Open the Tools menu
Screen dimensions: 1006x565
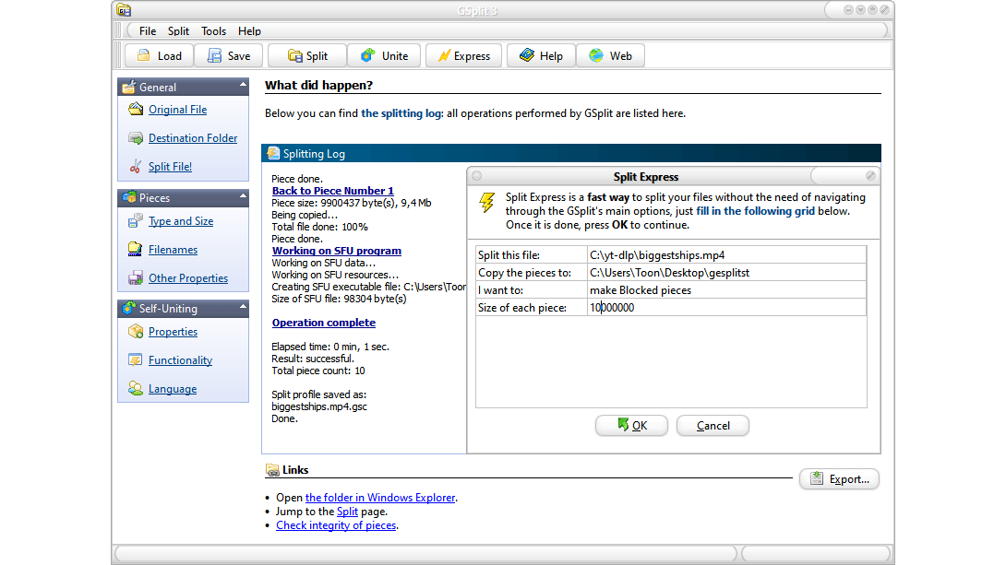[x=213, y=30]
